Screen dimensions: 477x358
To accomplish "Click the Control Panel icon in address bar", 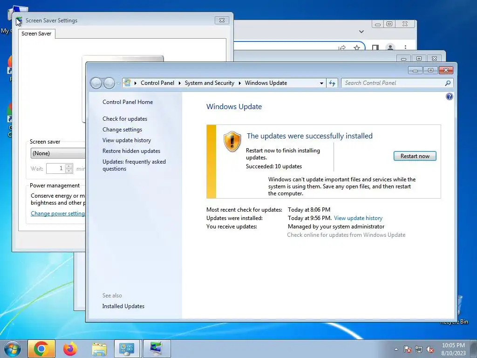I will (x=128, y=83).
